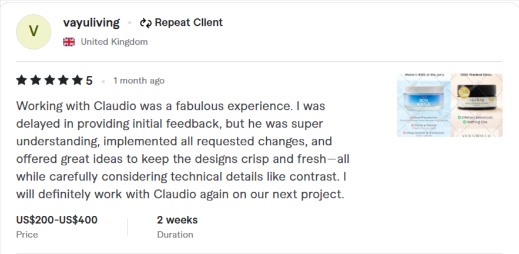Click the Repeat Client arrows icon

click(x=146, y=23)
